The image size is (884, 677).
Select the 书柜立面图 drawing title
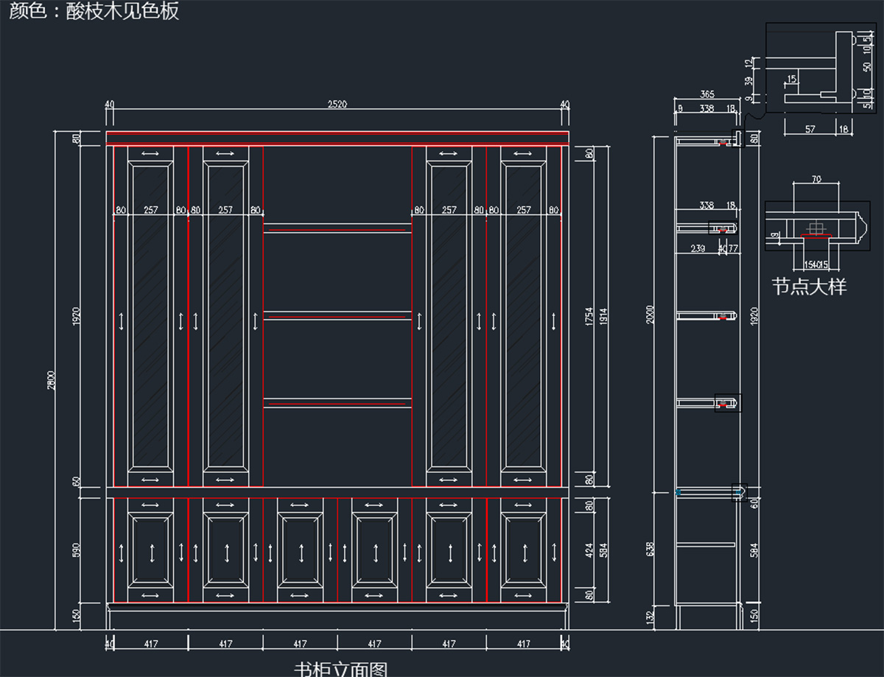(340, 668)
